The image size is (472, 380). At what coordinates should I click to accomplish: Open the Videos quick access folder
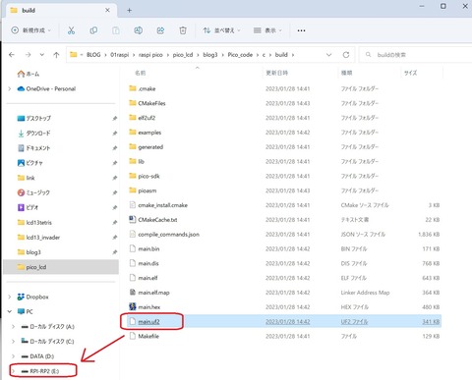pos(28,207)
